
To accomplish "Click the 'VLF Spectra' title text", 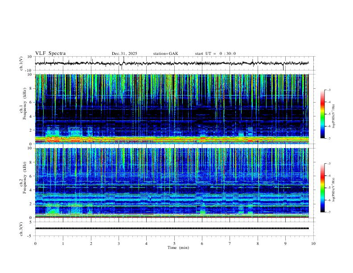I will pyautogui.click(x=50, y=54).
